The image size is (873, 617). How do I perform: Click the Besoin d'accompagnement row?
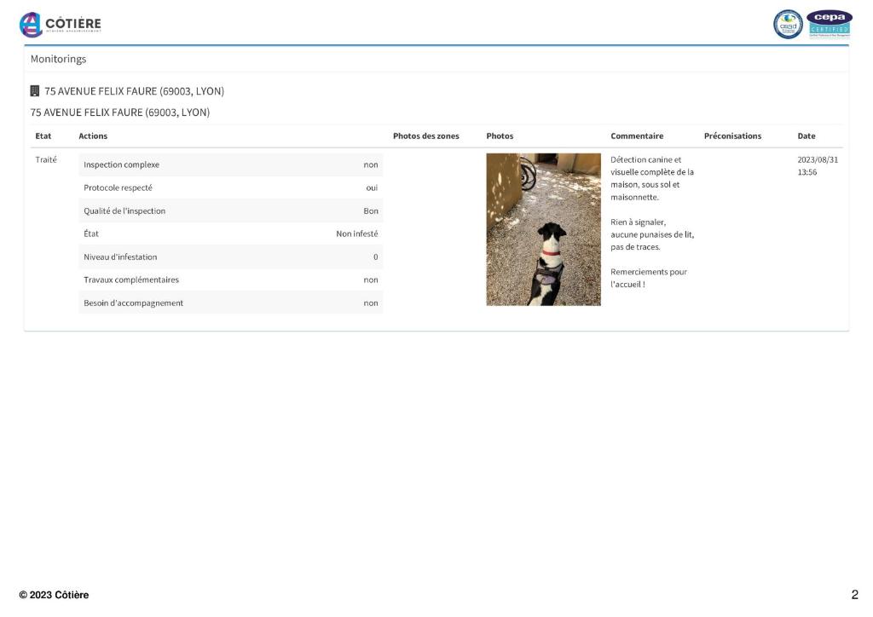[x=230, y=303]
